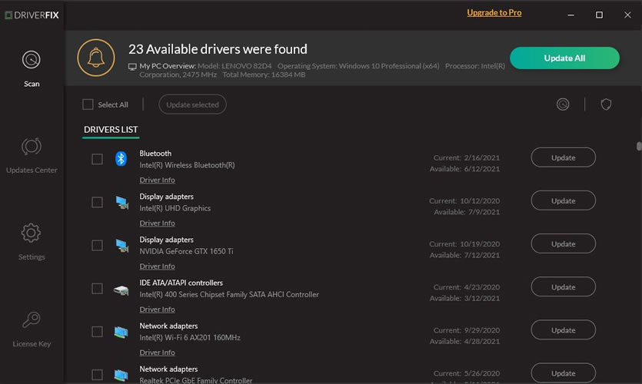Switch to the DRIVERS LIST tab

click(x=111, y=130)
